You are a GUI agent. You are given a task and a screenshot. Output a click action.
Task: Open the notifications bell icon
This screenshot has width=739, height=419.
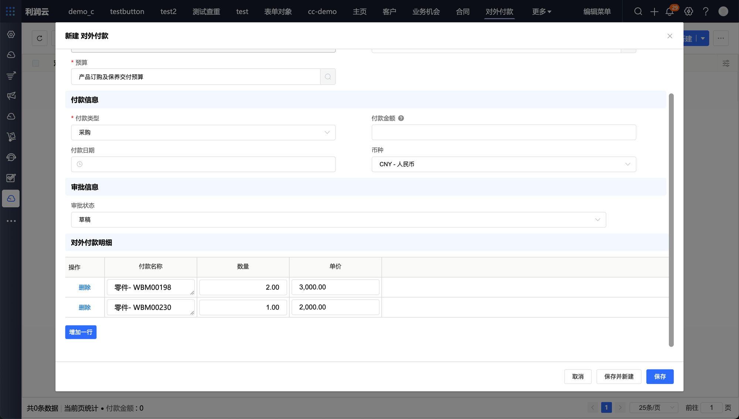pyautogui.click(x=670, y=11)
